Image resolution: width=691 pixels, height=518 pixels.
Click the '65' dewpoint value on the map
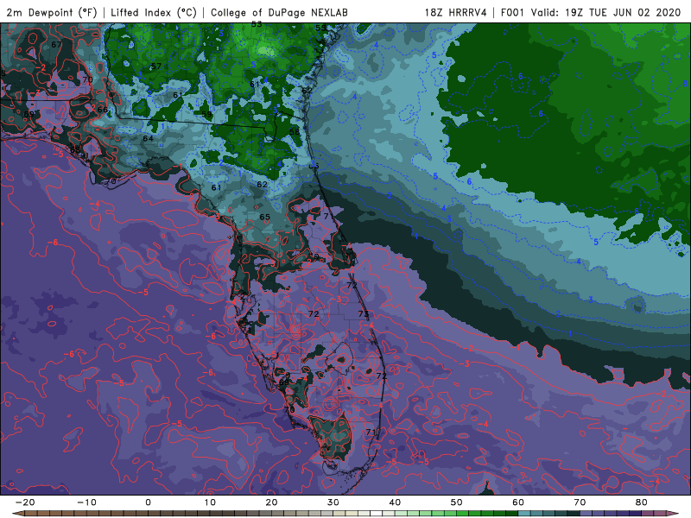tap(264, 217)
